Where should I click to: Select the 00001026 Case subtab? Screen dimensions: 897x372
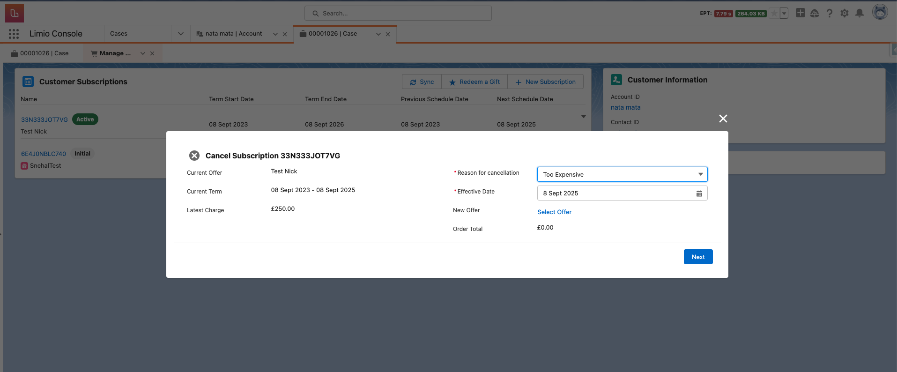[x=44, y=53]
